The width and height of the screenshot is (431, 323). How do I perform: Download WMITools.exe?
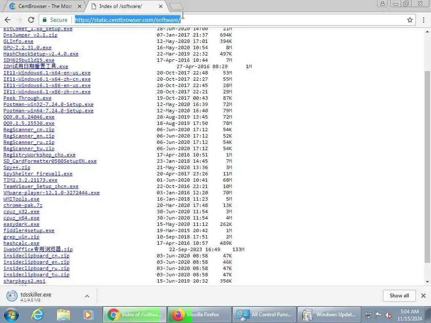(21, 199)
